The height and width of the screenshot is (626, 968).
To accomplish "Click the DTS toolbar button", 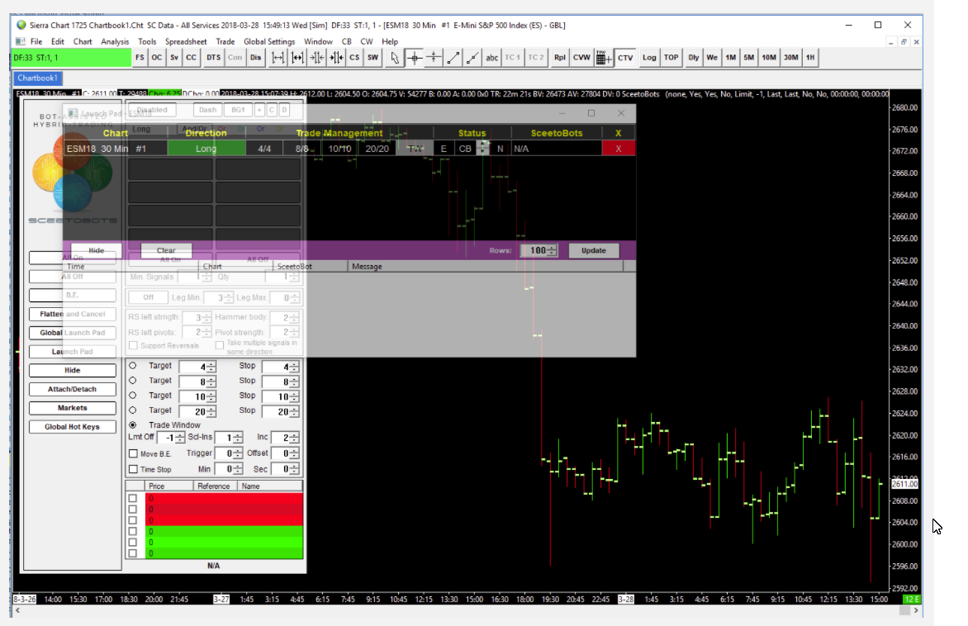I will (x=214, y=58).
